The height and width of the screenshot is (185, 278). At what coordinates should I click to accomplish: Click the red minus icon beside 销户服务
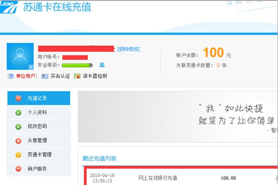[19, 169]
